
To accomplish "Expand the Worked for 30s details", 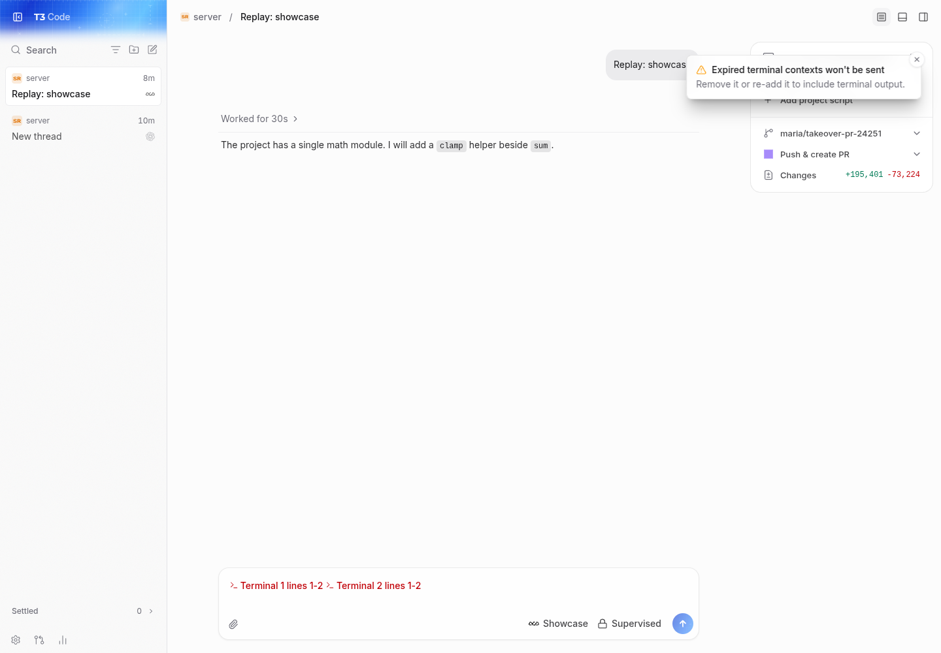I will tap(259, 119).
